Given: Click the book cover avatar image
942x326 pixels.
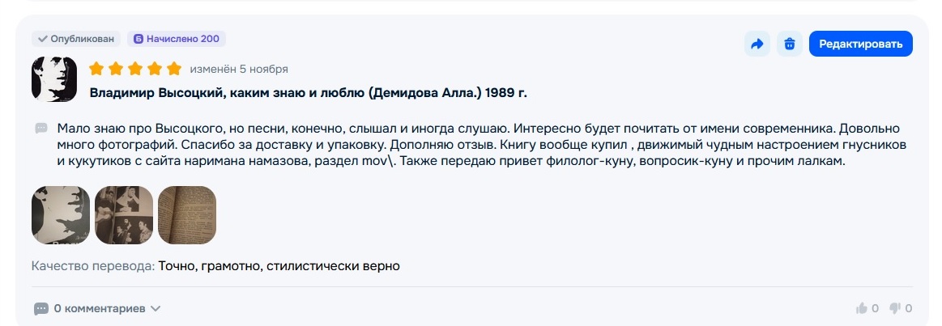Looking at the screenshot, I should point(54,79).
